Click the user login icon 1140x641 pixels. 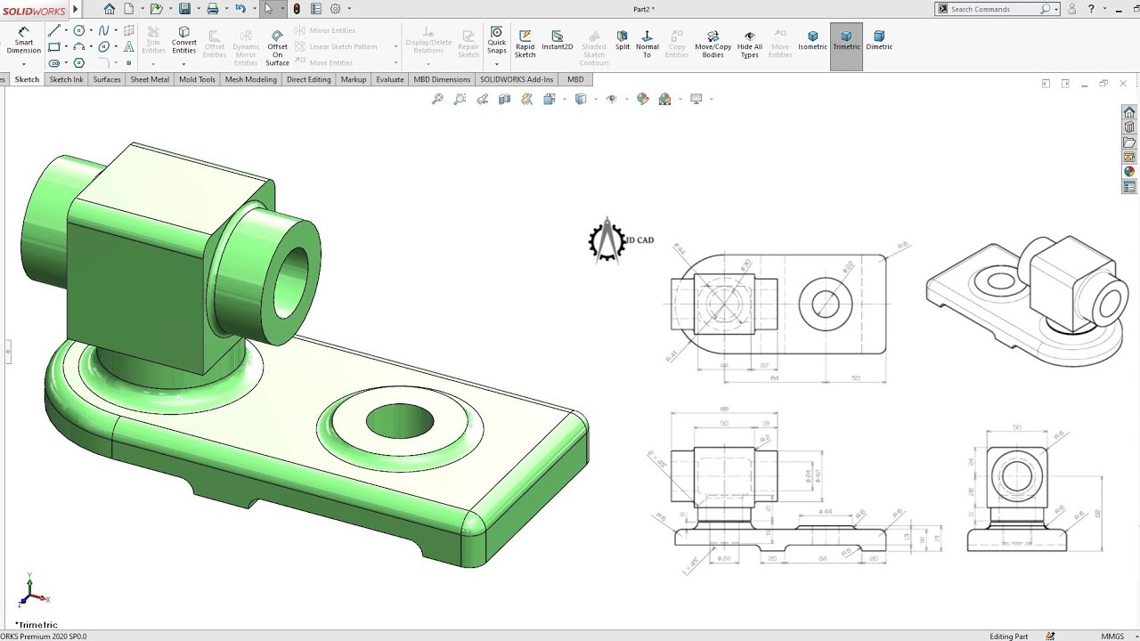(x=1071, y=9)
